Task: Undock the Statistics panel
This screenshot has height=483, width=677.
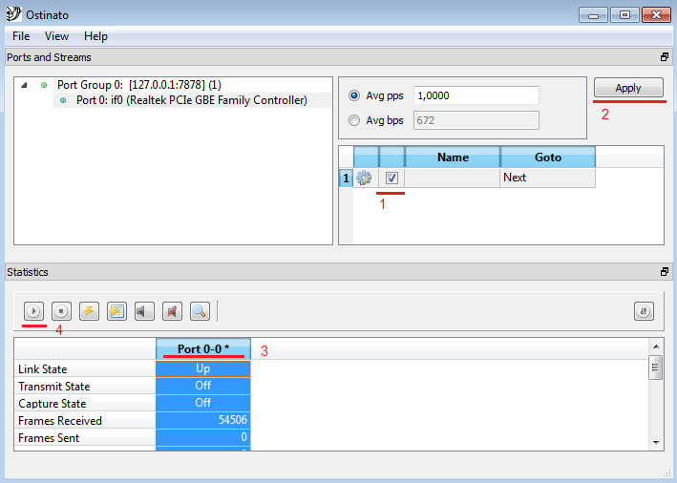Action: click(x=665, y=272)
